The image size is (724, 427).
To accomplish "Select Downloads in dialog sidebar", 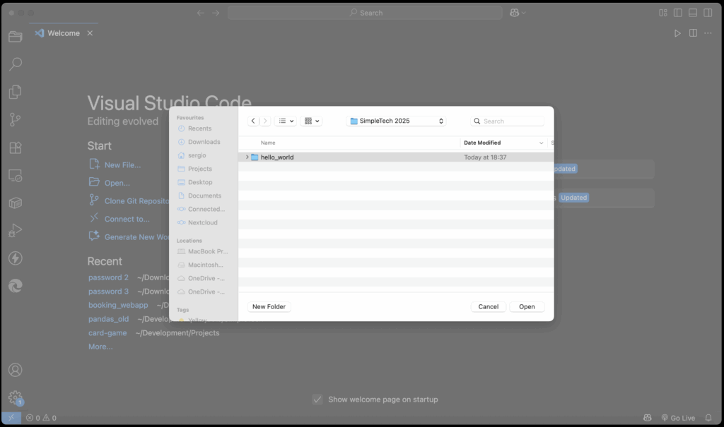I will (204, 142).
